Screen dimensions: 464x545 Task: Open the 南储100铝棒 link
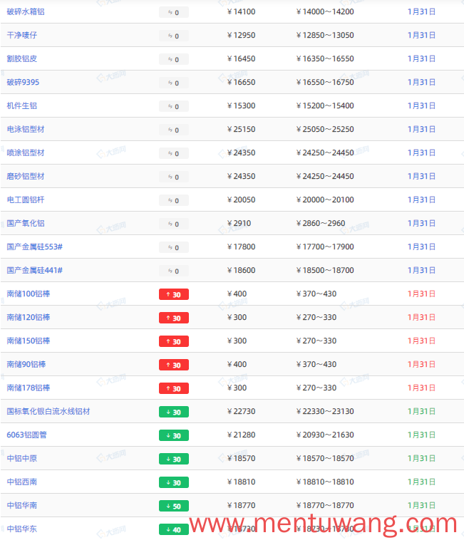tap(29, 294)
